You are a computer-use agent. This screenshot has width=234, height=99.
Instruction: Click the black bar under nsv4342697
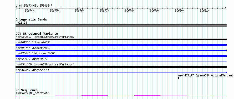[x=121, y=39]
